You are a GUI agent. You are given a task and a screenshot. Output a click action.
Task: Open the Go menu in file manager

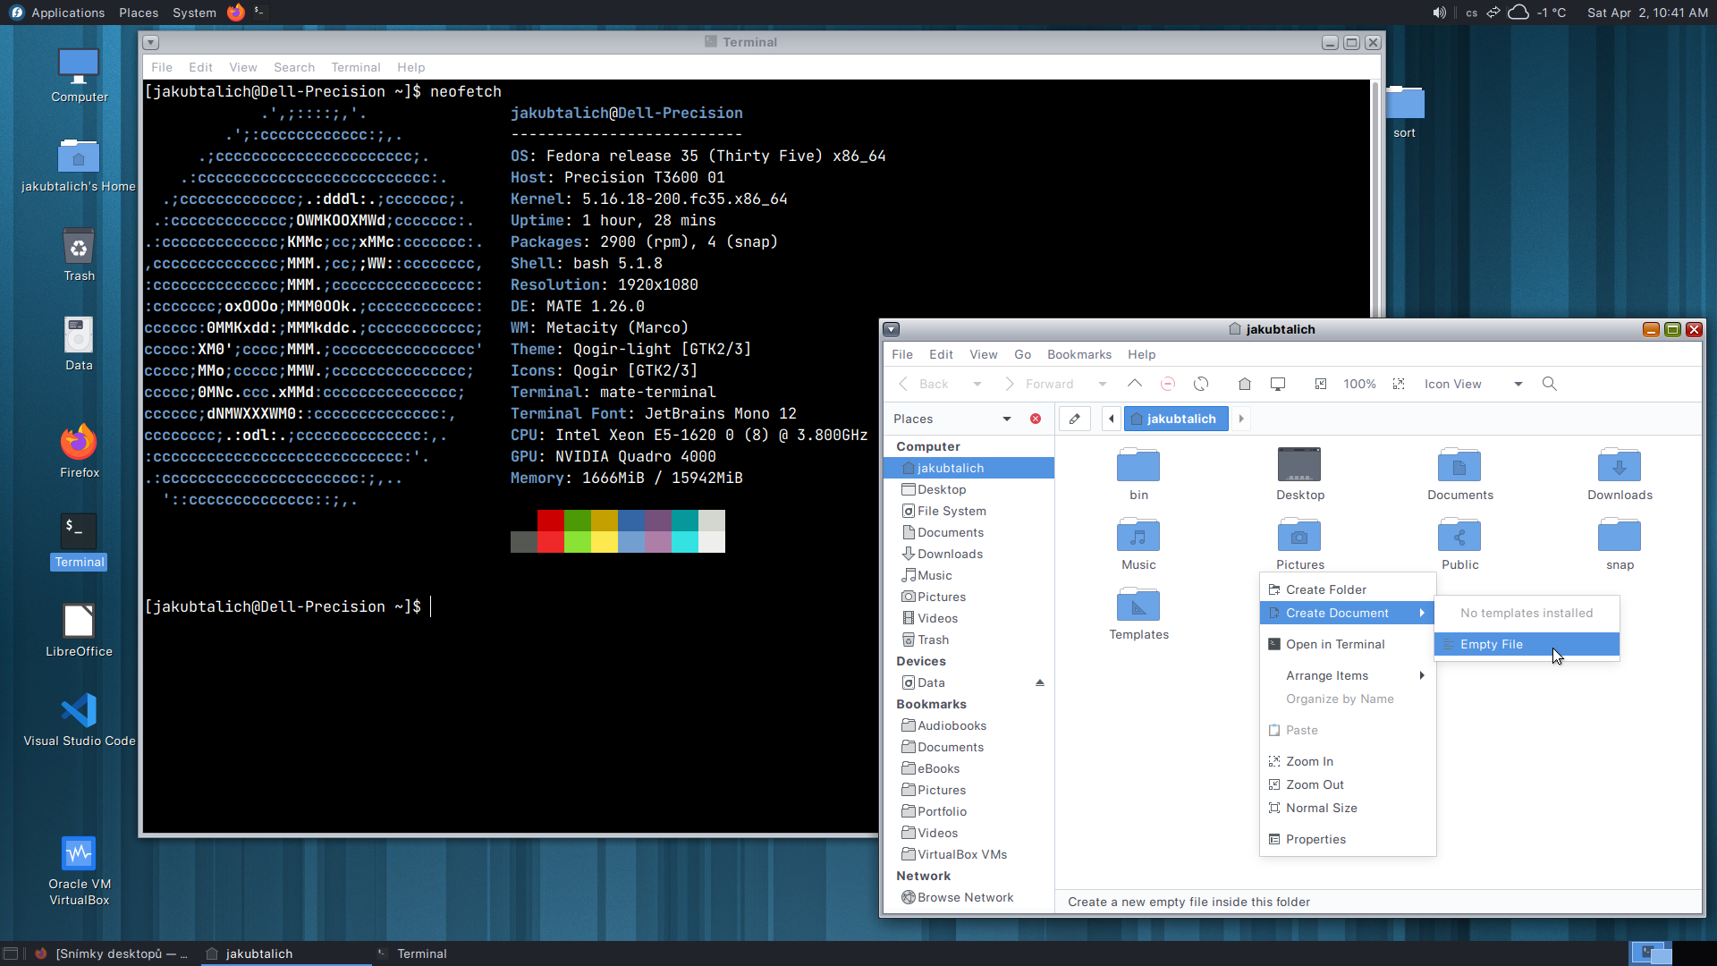[1022, 354]
